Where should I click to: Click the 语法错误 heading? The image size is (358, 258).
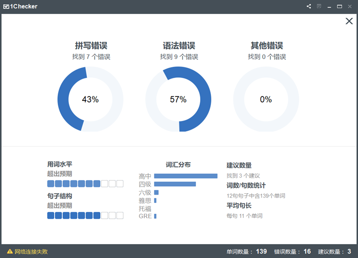[x=179, y=46]
